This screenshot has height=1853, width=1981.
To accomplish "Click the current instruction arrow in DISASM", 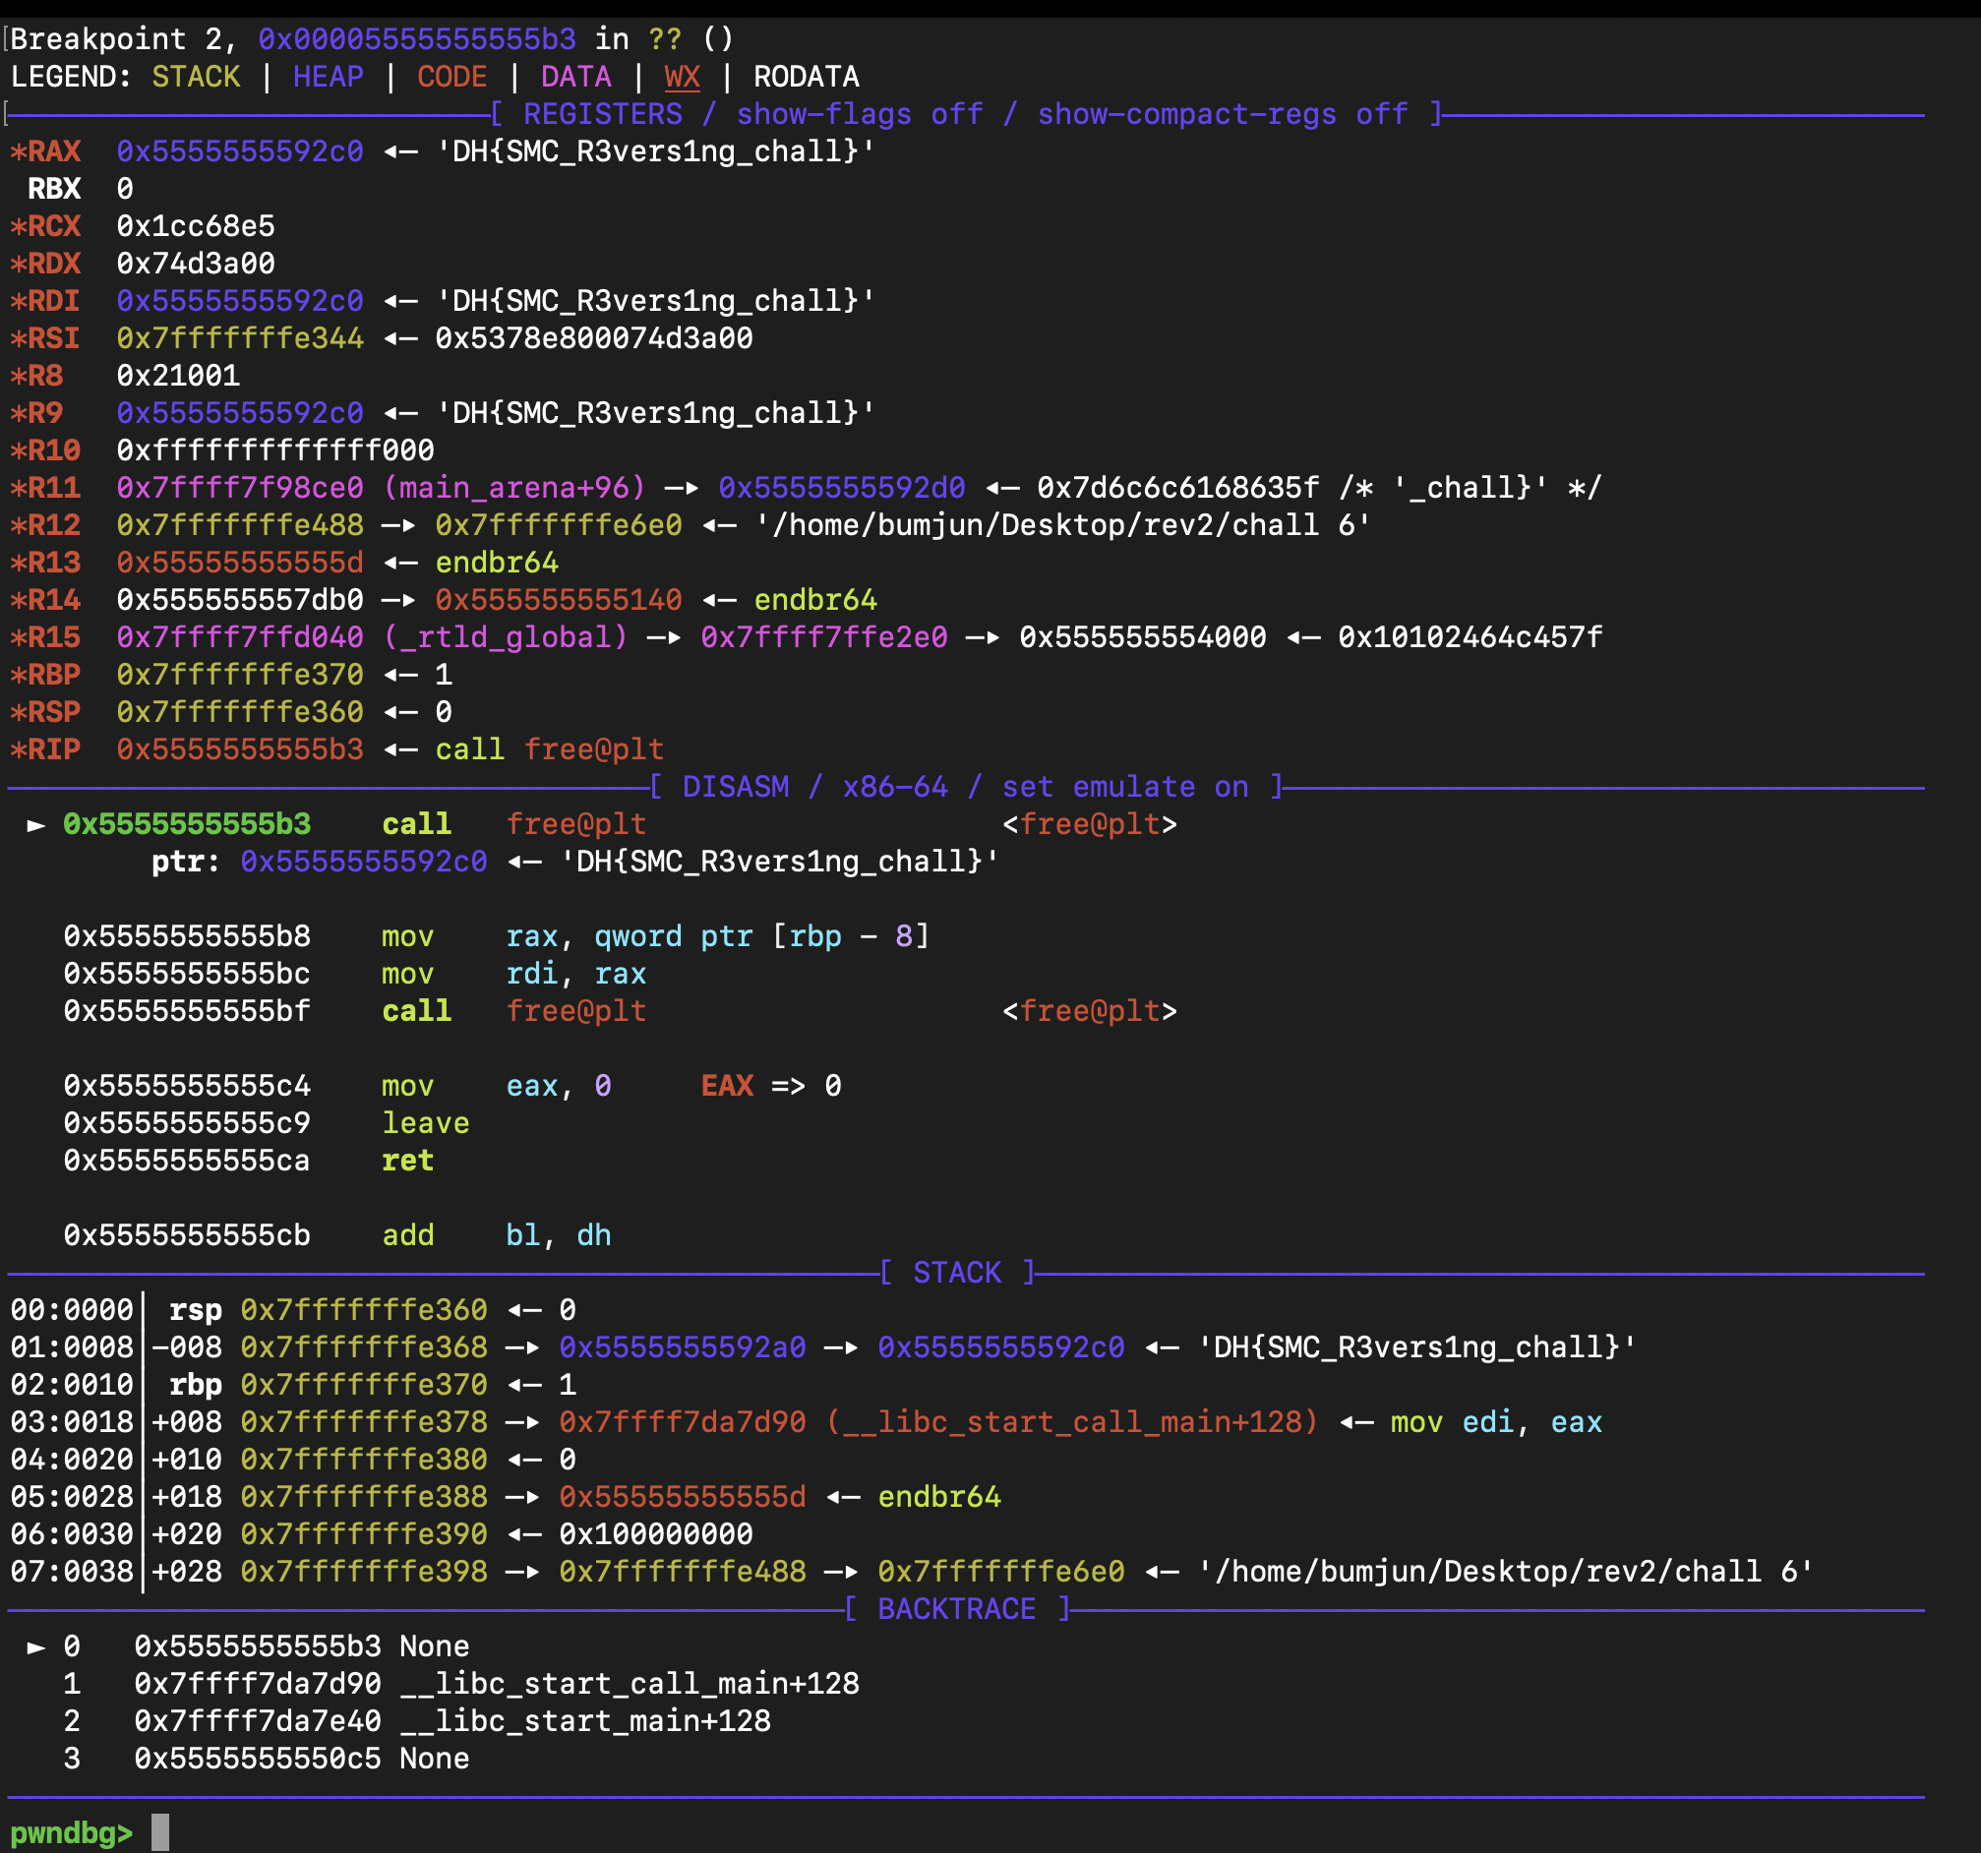I will coord(35,825).
